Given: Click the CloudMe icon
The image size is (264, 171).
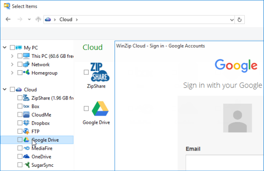Looking at the screenshot, I should pos(26,114).
